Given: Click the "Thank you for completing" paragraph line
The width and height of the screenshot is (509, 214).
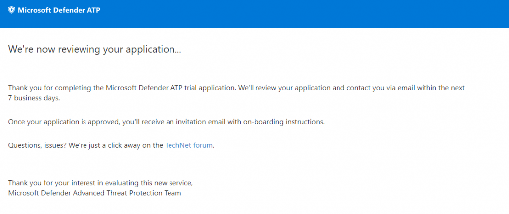Looking at the screenshot, I should pos(236,88).
